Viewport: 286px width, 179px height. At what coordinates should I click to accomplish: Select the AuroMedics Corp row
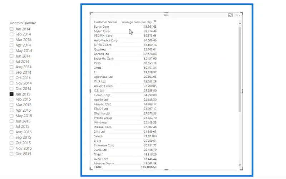point(125,40)
